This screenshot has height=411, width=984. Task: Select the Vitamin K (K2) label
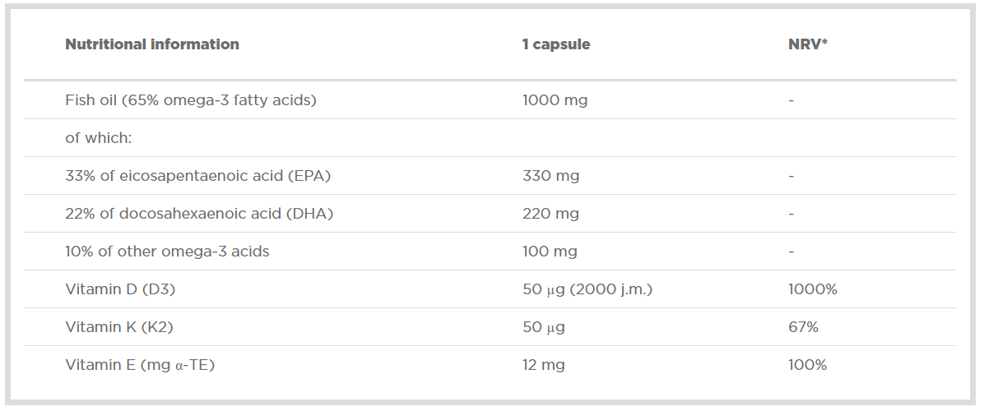119,327
